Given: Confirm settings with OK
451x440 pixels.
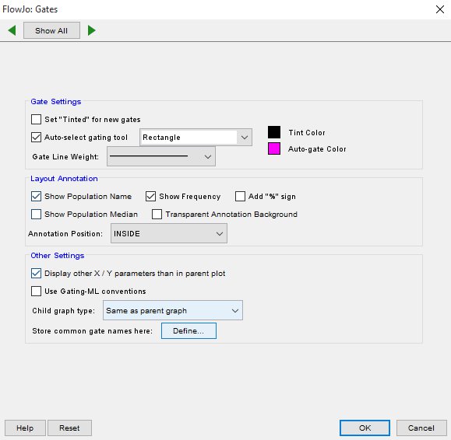Looking at the screenshot, I should pyautogui.click(x=365, y=428).
